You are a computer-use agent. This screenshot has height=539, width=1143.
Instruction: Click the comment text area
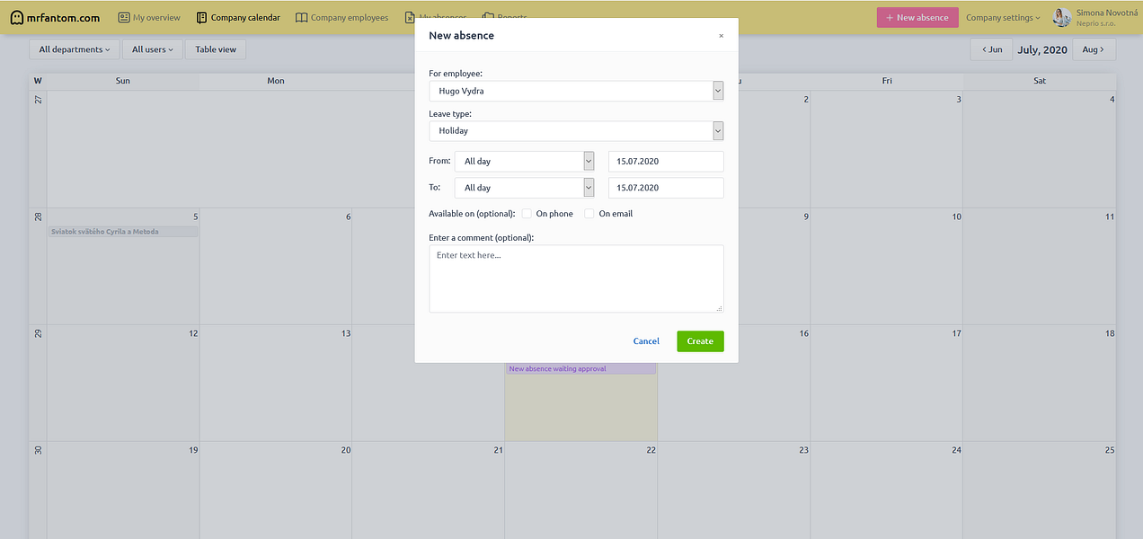(x=576, y=278)
